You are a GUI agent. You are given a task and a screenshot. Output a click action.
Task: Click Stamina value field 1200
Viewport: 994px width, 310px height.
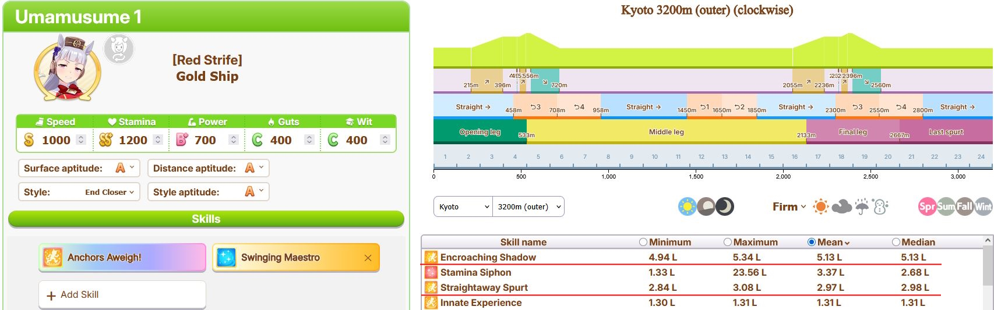tap(133, 140)
